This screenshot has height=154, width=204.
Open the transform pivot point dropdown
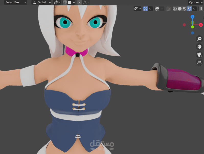coord(57,2)
